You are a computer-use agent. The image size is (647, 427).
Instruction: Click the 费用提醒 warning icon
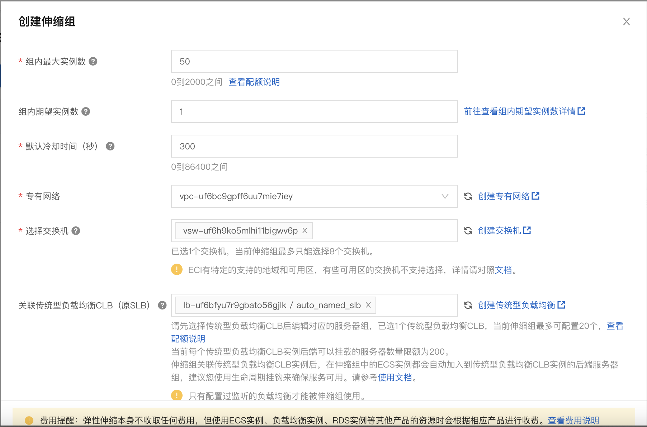[x=29, y=421]
